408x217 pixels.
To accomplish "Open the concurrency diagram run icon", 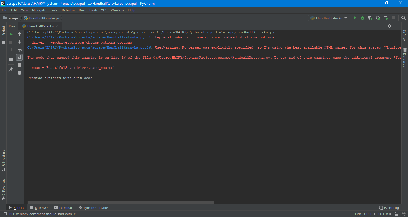I will click(x=386, y=18).
